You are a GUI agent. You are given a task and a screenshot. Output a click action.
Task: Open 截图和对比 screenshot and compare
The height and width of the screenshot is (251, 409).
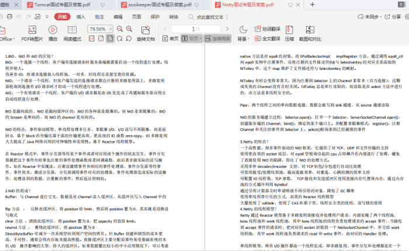pyautogui.click(x=310, y=34)
